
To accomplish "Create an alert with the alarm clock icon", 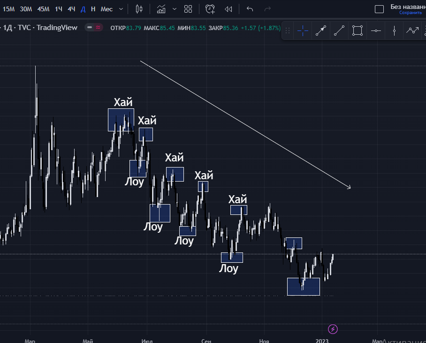I will (x=210, y=9).
